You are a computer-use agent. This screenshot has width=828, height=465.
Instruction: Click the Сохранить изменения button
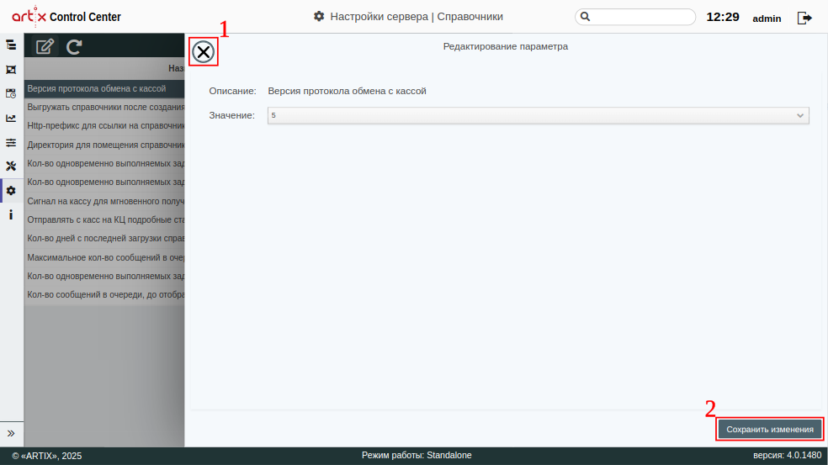(x=769, y=429)
